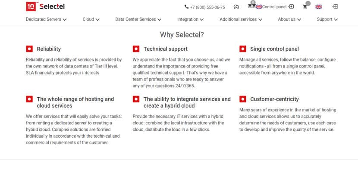Open the Control panel link
This screenshot has width=358, height=185.
coord(274,7)
